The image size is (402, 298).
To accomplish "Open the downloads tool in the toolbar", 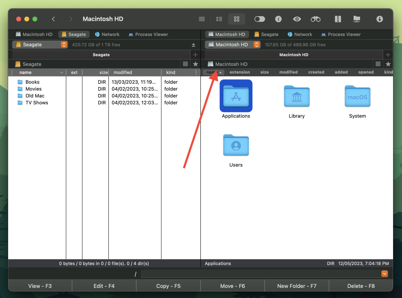I will (x=379, y=19).
